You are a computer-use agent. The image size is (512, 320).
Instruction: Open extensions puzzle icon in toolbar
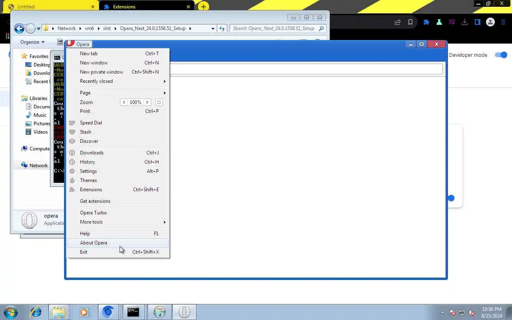pyautogui.click(x=426, y=22)
